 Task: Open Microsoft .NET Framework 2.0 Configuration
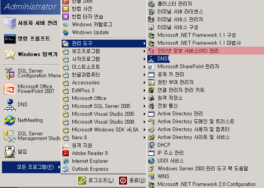click(205, 184)
